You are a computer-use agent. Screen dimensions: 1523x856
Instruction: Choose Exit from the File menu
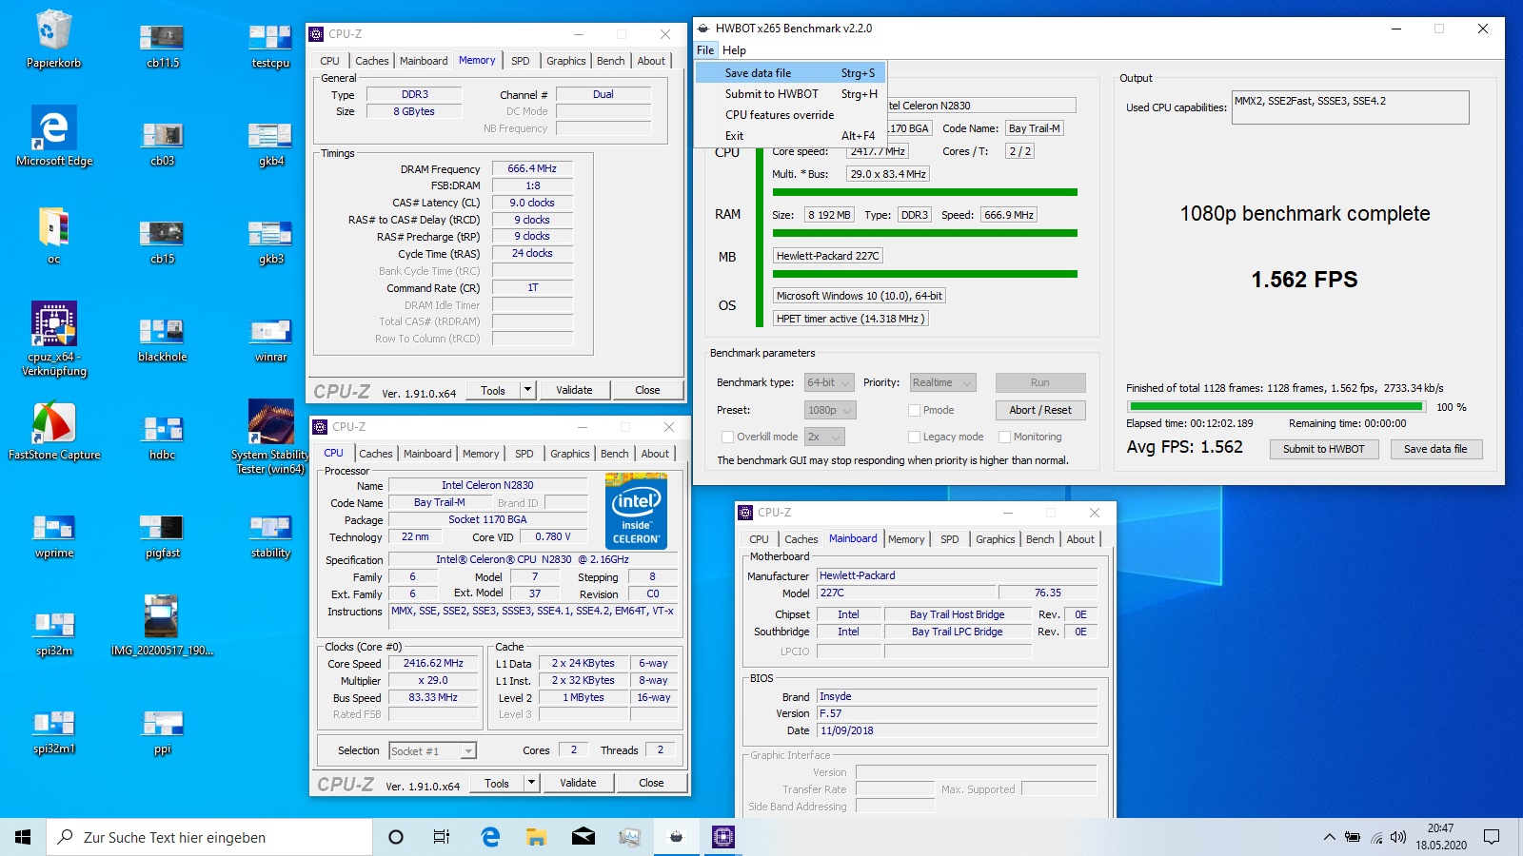pos(790,135)
